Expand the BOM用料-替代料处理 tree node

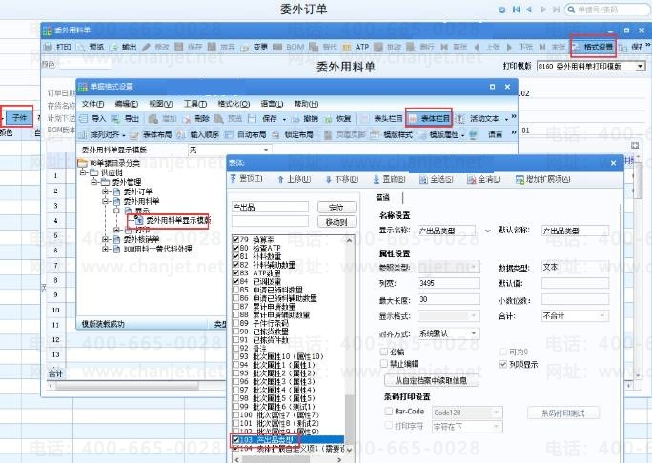[x=106, y=249]
